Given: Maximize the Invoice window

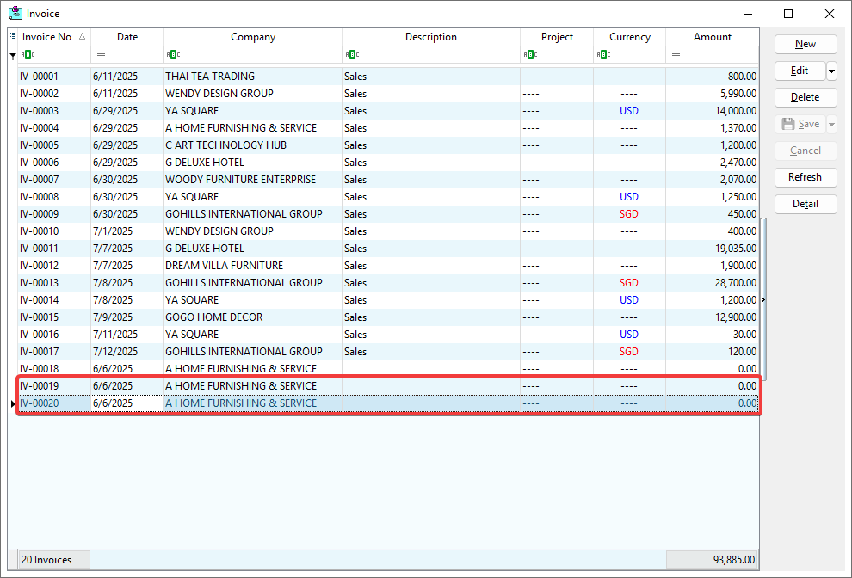Looking at the screenshot, I should pos(787,14).
